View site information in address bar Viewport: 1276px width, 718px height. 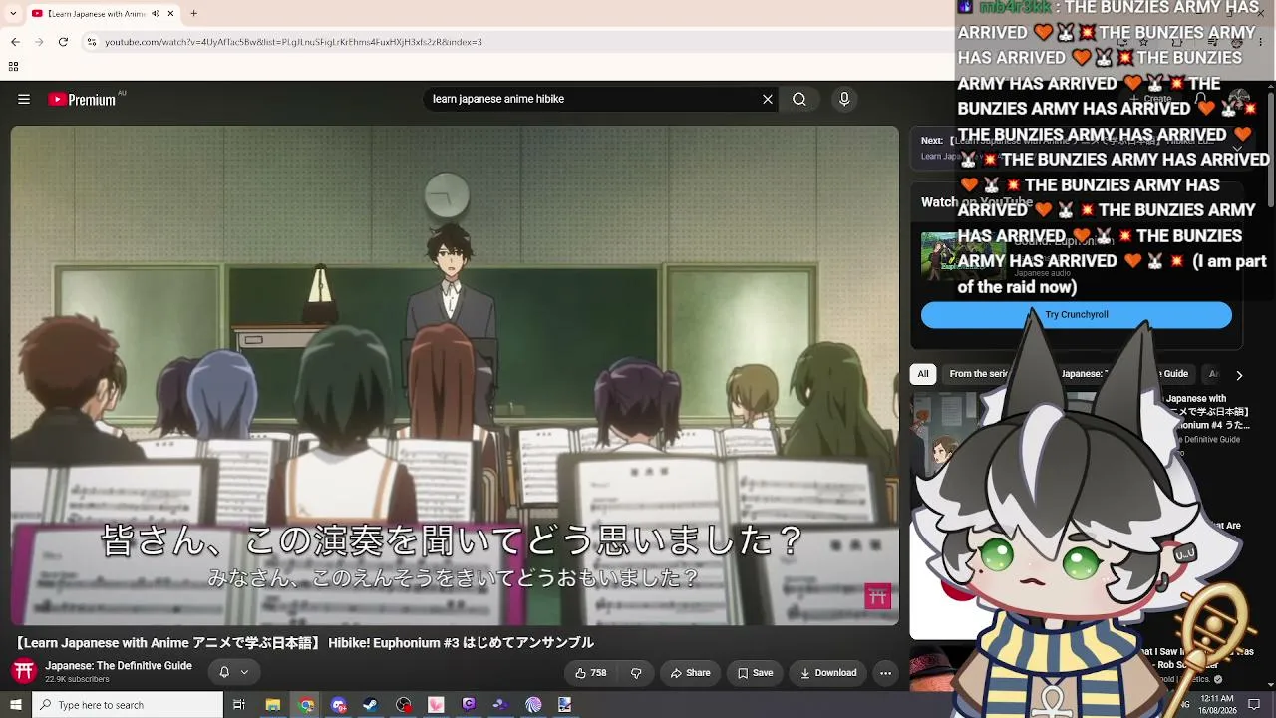pos(92,42)
